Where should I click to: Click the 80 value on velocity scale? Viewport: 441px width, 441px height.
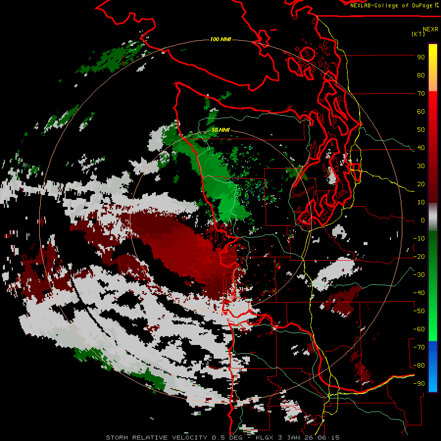(x=421, y=75)
